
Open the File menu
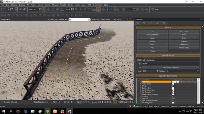point(3,5)
